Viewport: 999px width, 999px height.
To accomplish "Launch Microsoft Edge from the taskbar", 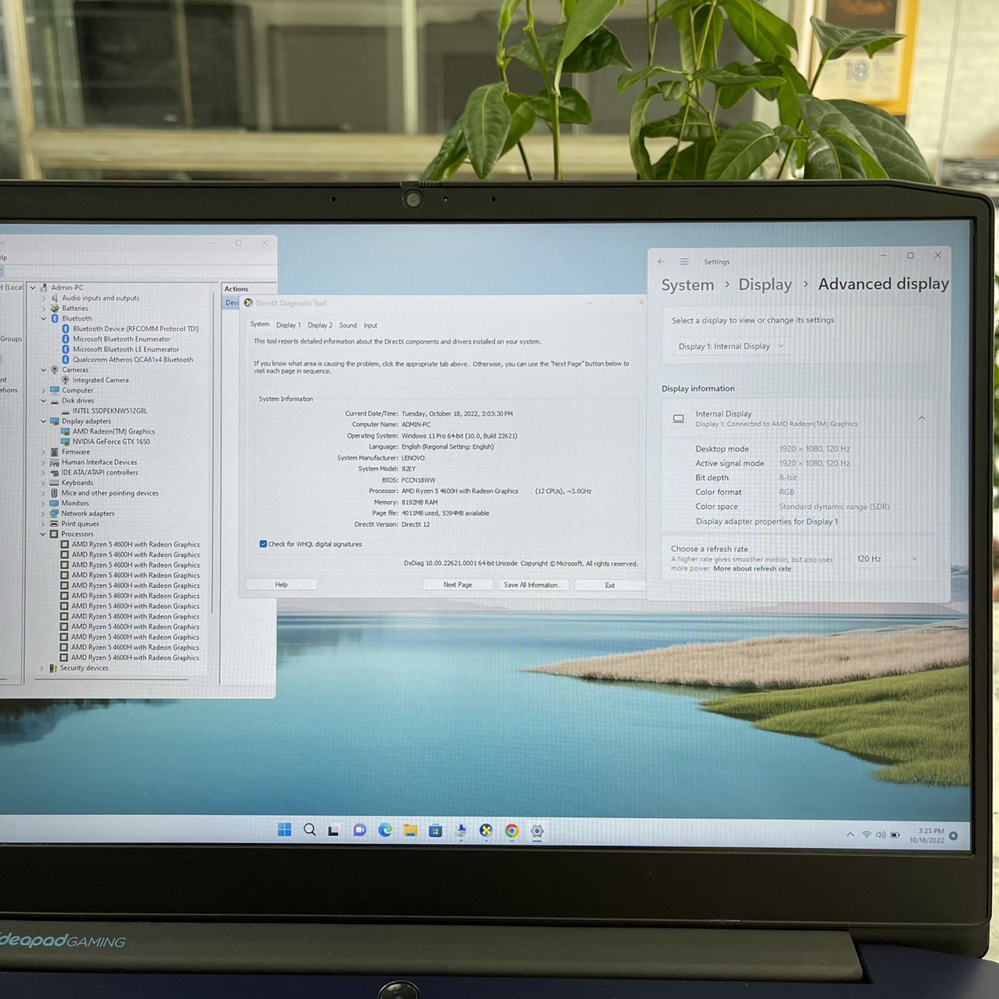I will (x=384, y=831).
